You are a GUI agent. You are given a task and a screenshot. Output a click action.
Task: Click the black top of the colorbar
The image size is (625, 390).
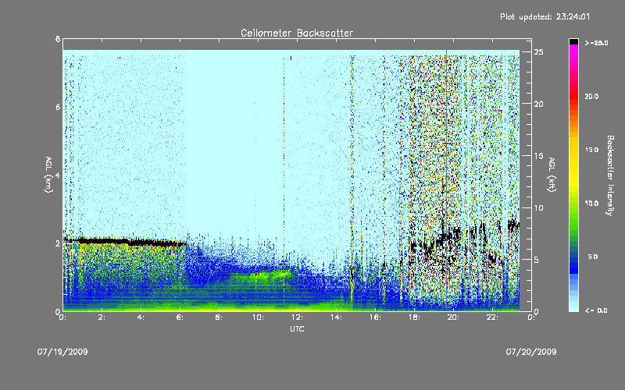tap(573, 41)
